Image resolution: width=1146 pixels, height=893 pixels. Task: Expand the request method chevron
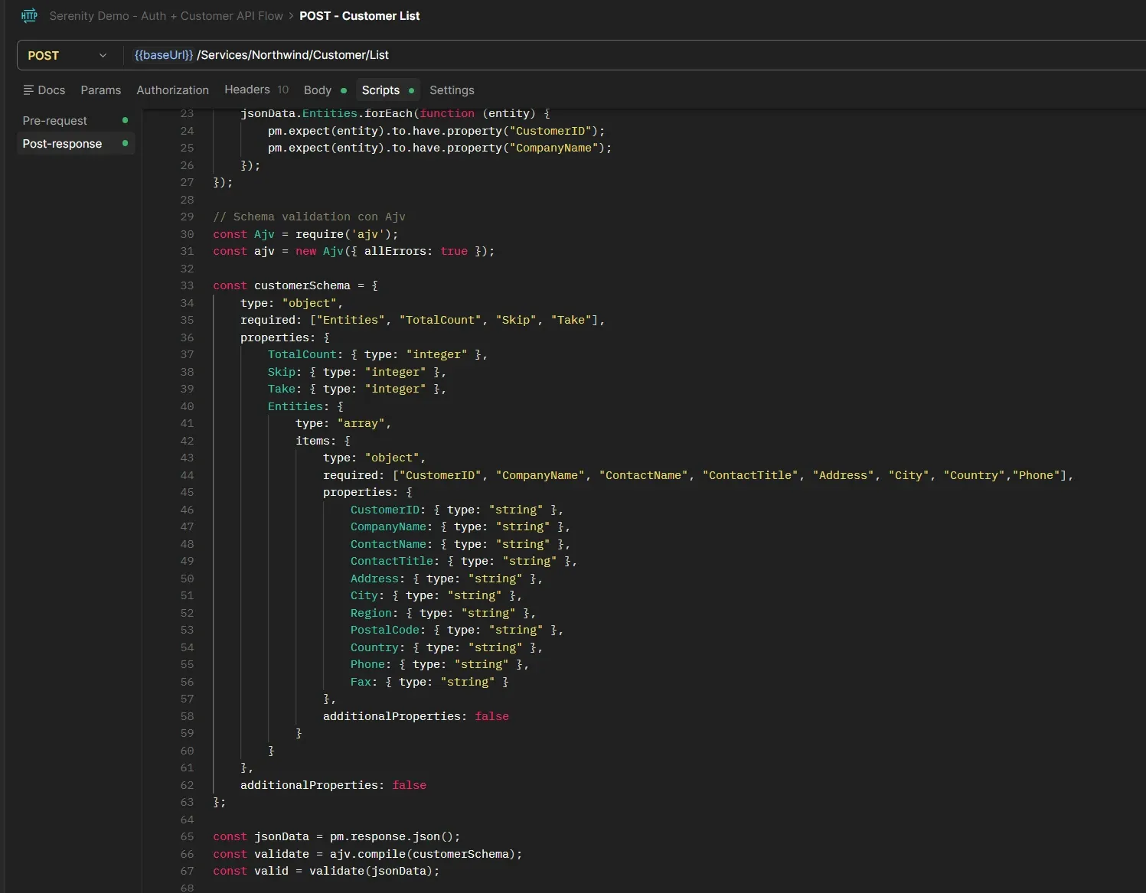pos(103,55)
